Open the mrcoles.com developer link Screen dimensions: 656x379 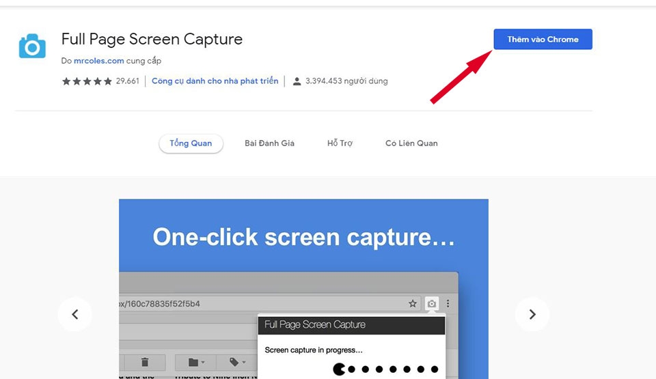tap(98, 61)
